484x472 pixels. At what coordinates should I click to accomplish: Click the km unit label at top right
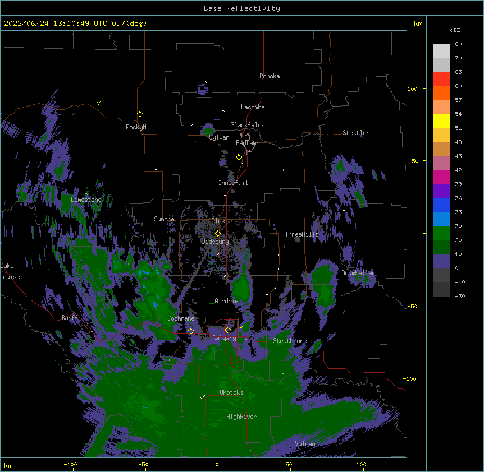(418, 24)
